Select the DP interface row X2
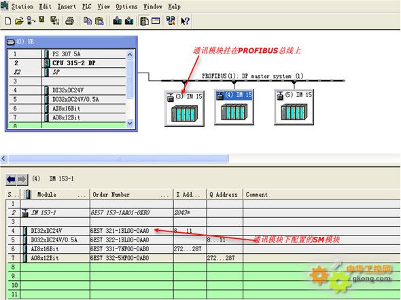This screenshot has height=300, width=401. tap(67, 72)
